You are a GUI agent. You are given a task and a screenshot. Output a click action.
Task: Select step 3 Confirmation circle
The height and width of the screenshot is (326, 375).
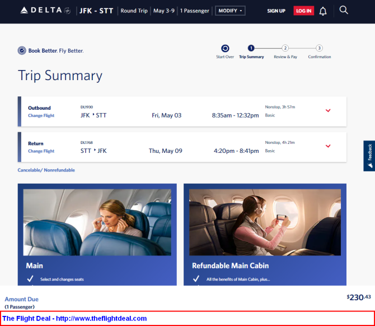pyautogui.click(x=319, y=48)
